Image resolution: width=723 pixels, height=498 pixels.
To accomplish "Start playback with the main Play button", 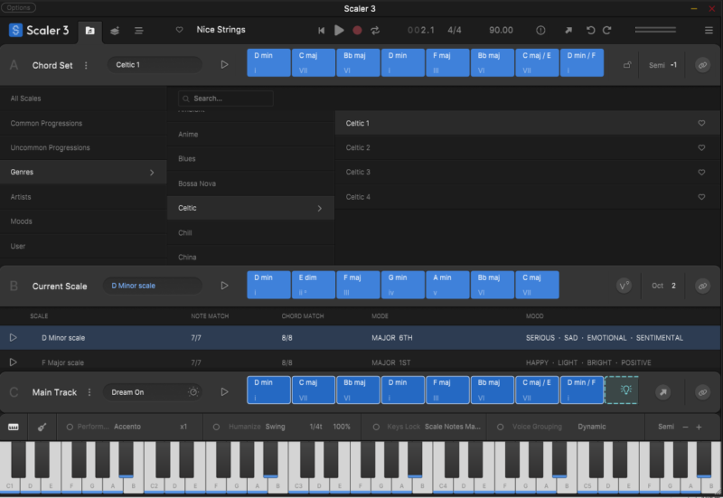I will click(339, 30).
